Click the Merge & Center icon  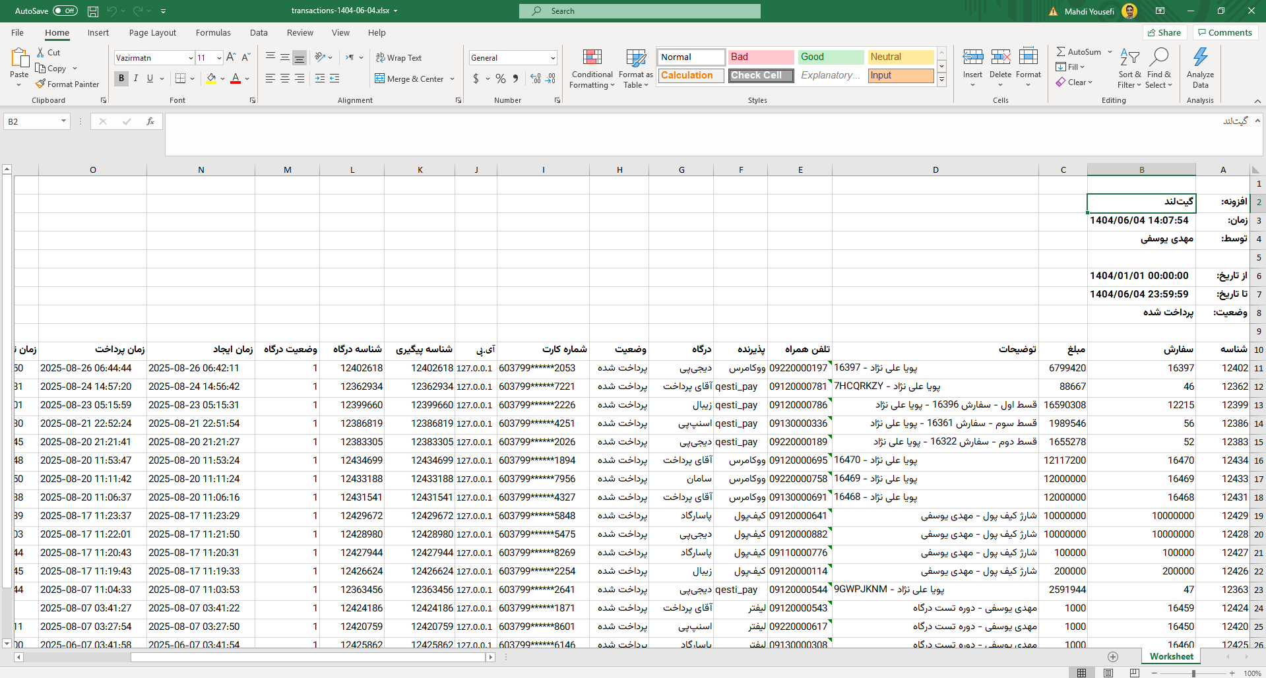(380, 79)
